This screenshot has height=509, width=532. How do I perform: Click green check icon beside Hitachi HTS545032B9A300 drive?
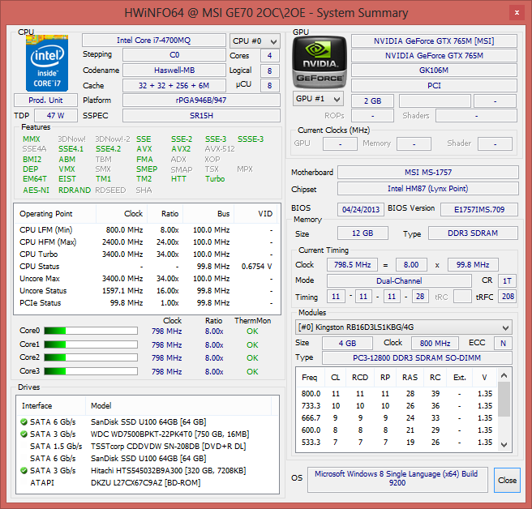24,471
